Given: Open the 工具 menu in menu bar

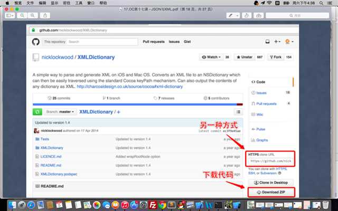Looking at the screenshot, I should 79,3.
